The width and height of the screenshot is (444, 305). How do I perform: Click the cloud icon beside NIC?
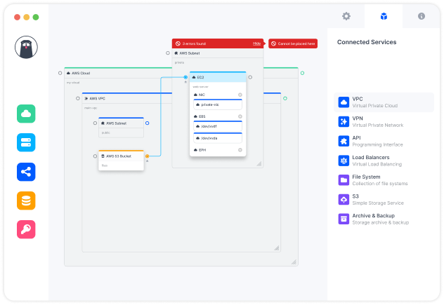coord(195,95)
